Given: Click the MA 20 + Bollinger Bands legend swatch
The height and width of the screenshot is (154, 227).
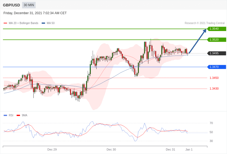Looking at the screenshot, I should 5,23.
